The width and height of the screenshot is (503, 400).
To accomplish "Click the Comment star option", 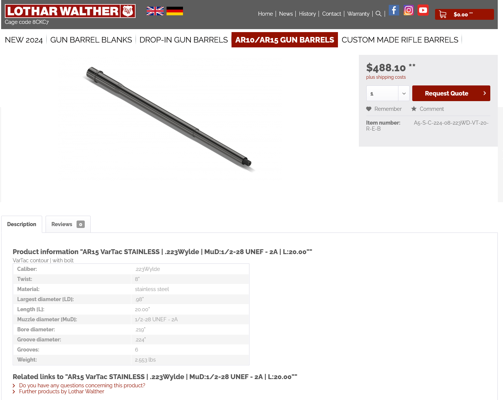I will click(428, 109).
